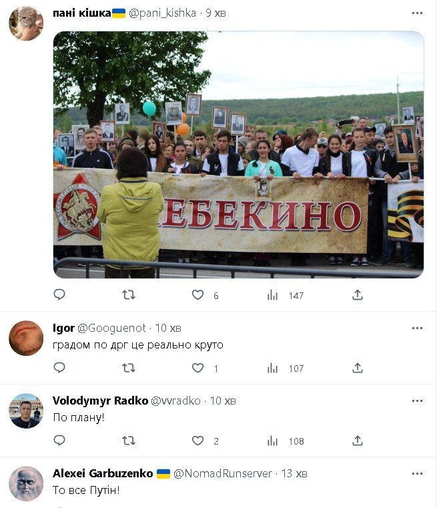Open more options for Igor's tweet
Image resolution: width=441 pixels, height=508 pixels.
point(417,328)
